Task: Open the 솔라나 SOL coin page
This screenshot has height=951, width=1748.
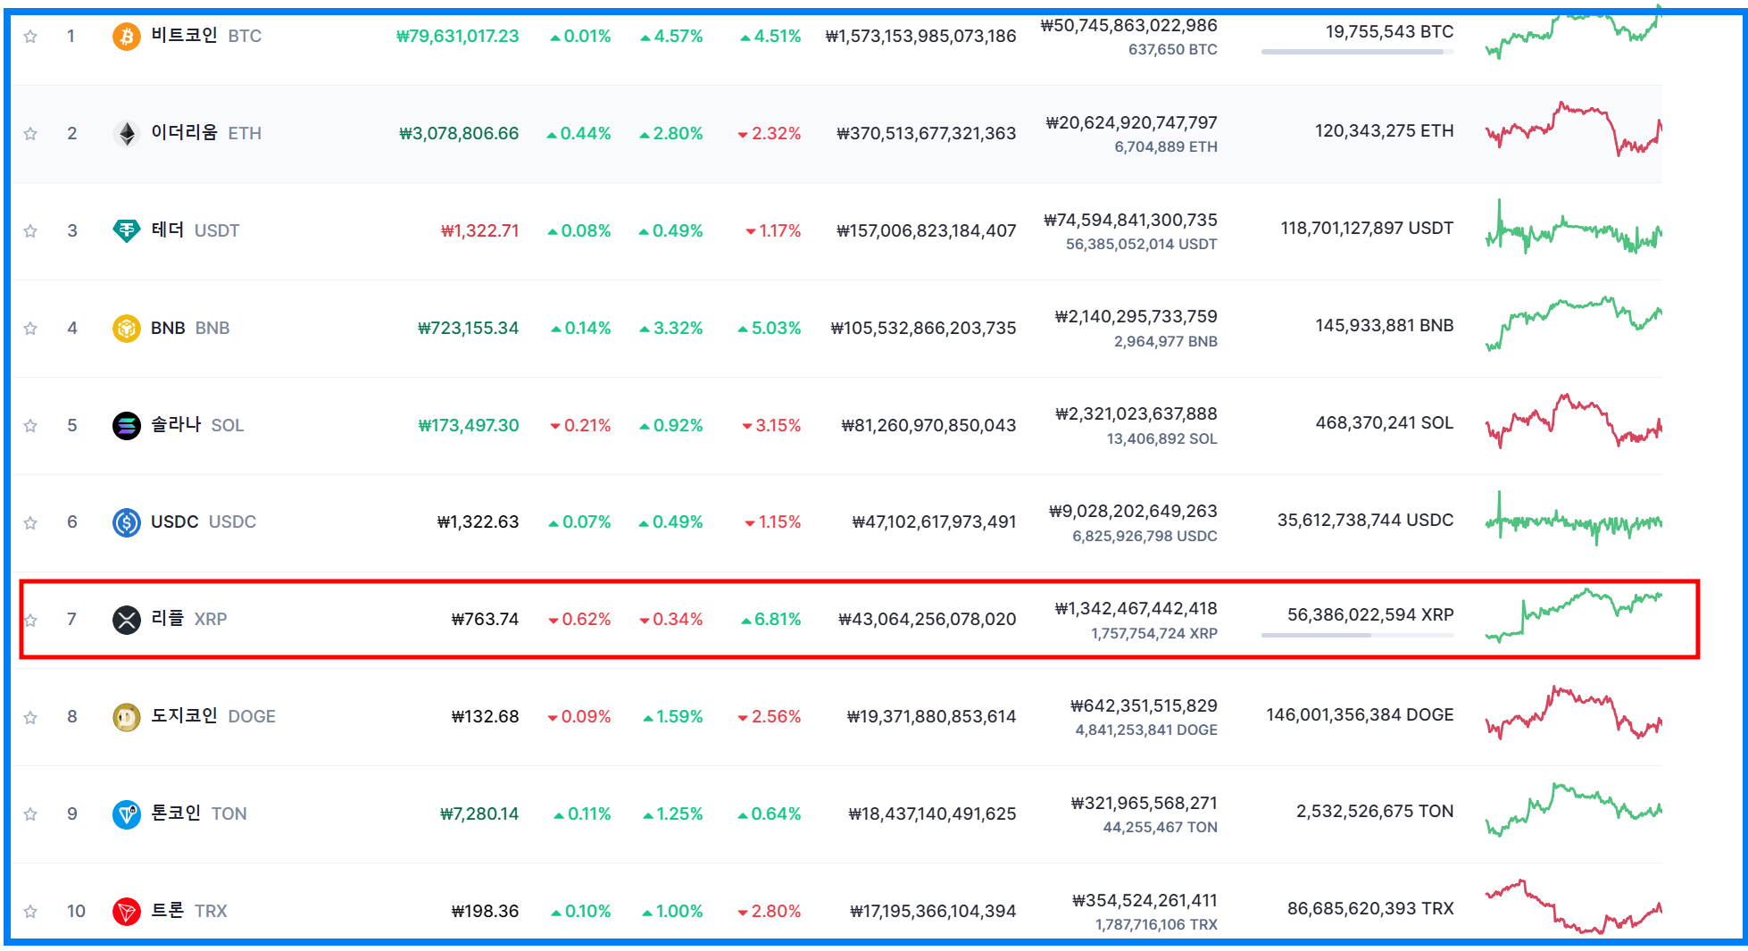Action: [197, 425]
